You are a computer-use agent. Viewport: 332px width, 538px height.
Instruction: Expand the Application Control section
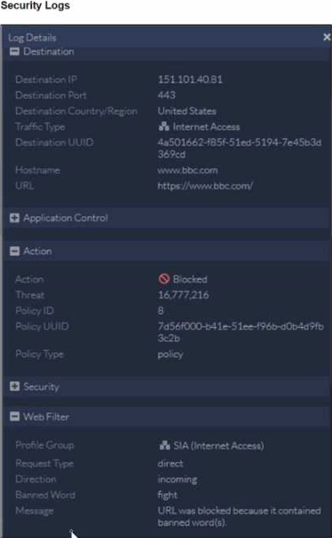pyautogui.click(x=14, y=217)
